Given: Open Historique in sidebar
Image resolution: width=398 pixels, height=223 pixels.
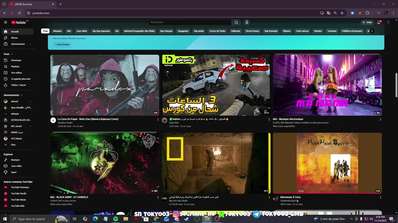Looking at the screenshot, I should click(18, 60).
